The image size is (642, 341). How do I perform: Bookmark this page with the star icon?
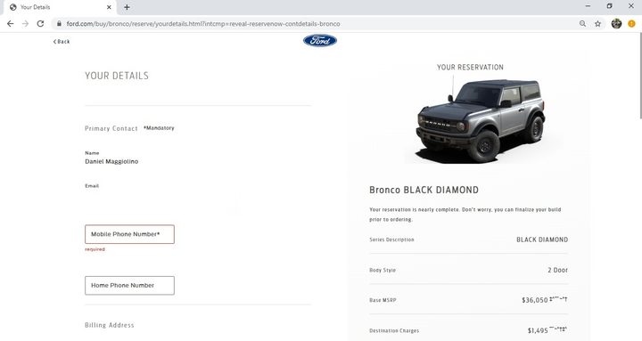597,24
